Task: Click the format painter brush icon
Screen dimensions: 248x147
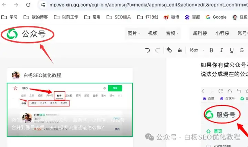Action: point(179,50)
